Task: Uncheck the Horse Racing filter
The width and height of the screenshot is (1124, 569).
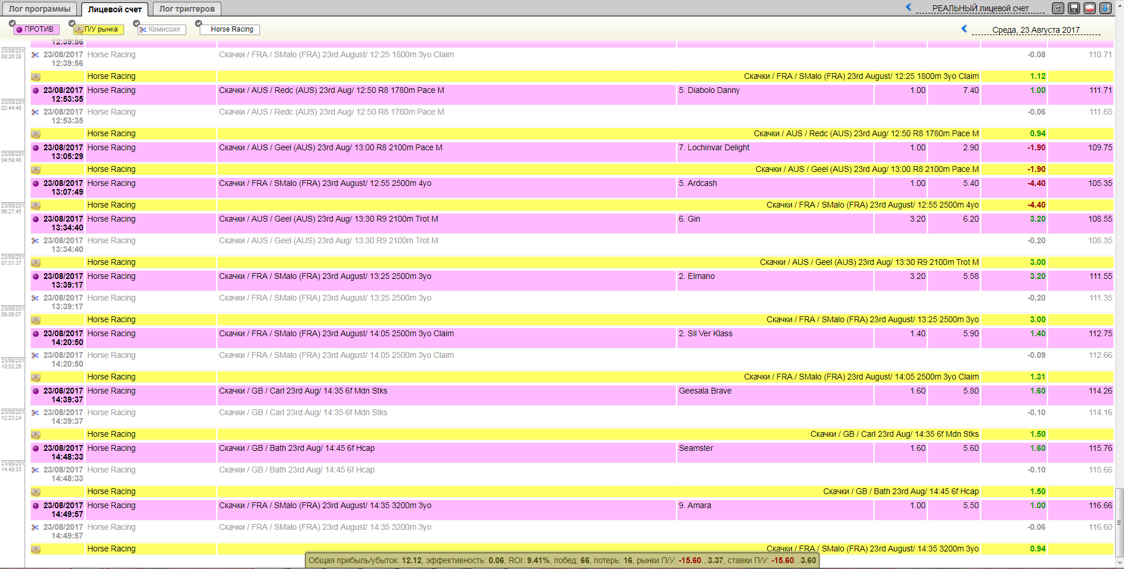Action: [x=199, y=23]
